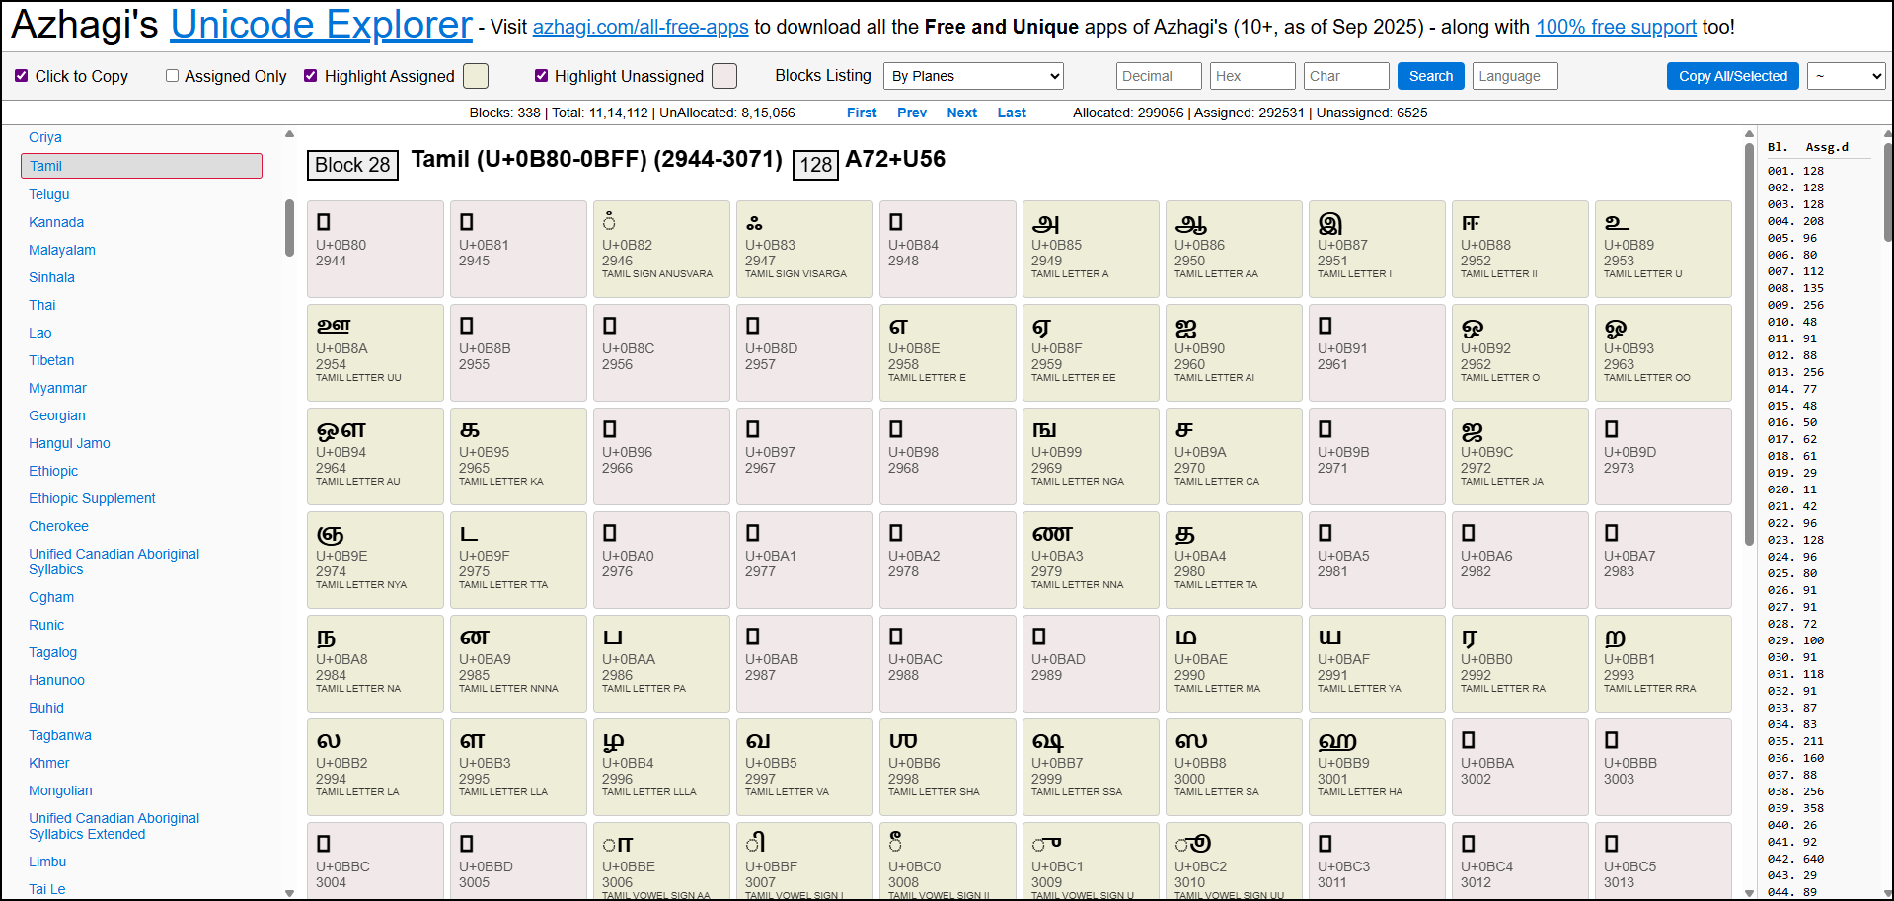Enable the Assigned Only checkbox
1894x901 pixels.
[x=172, y=75]
